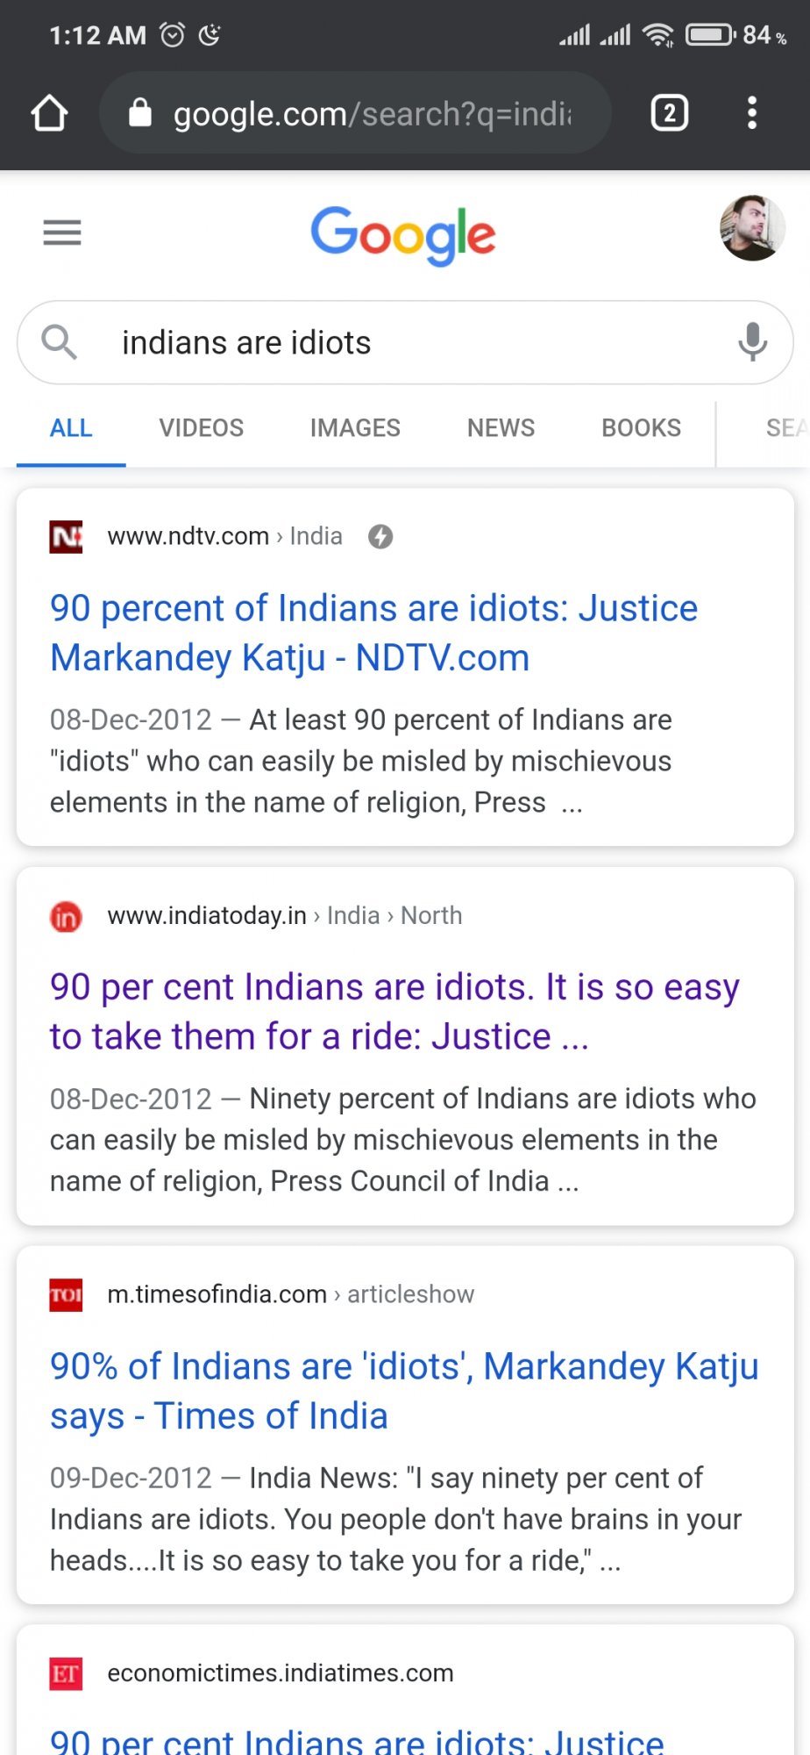The height and width of the screenshot is (1755, 810).
Task: Tap the Economic Times ET favicon
Action: click(x=66, y=1673)
